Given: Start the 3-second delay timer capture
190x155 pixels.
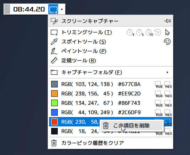Looking at the screenshot, I should [130, 32].
